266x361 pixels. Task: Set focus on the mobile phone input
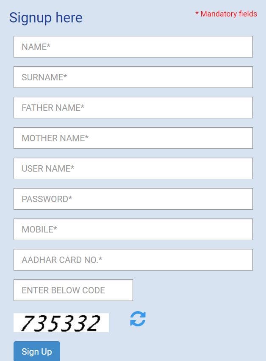(133, 230)
